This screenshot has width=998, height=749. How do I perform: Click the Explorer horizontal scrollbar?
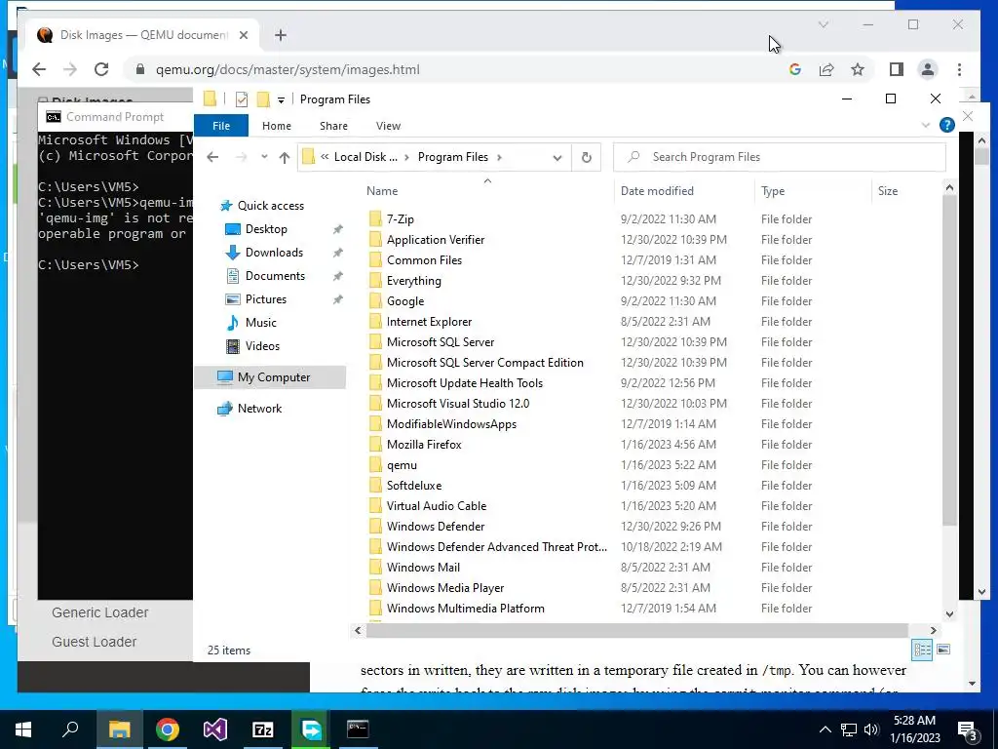(x=636, y=631)
